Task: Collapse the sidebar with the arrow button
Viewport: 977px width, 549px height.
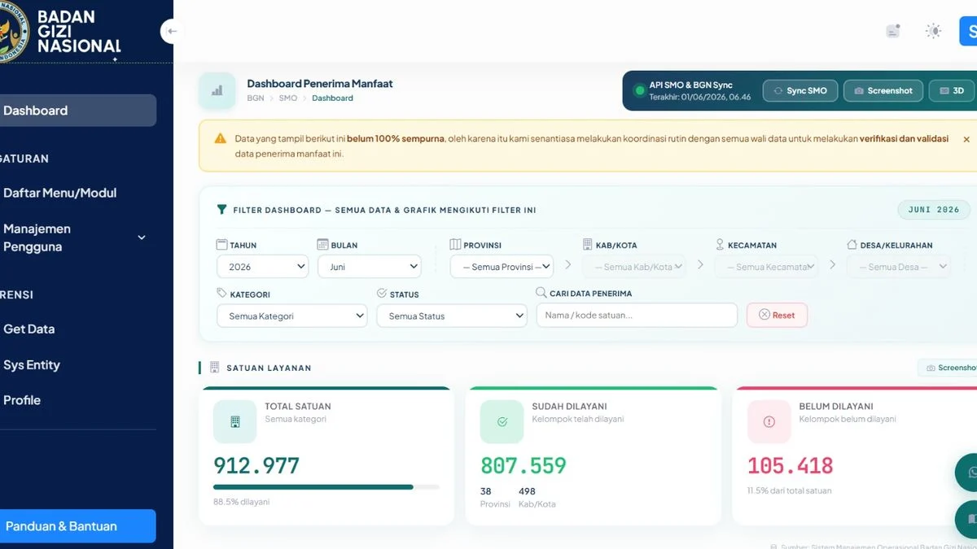Action: (x=172, y=32)
